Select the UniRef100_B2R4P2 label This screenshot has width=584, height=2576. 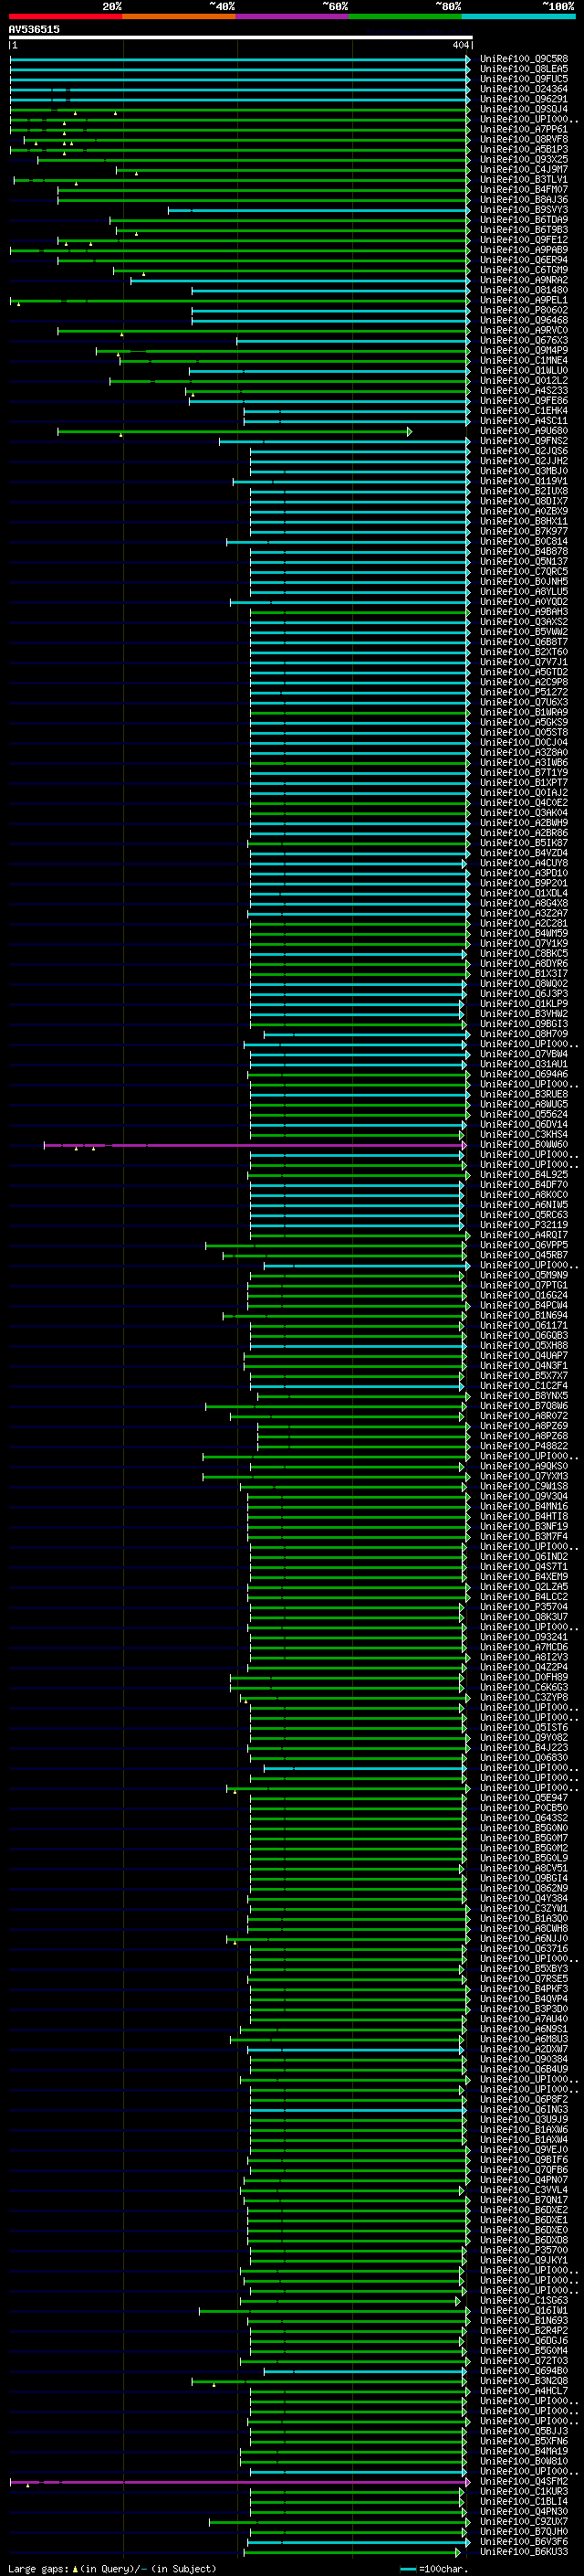pos(524,2330)
